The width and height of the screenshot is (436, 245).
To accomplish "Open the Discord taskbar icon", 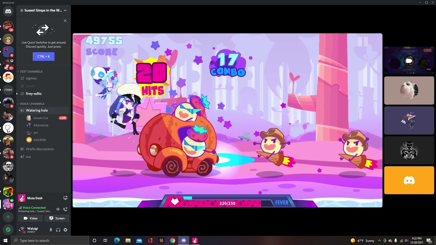I will click(184, 241).
